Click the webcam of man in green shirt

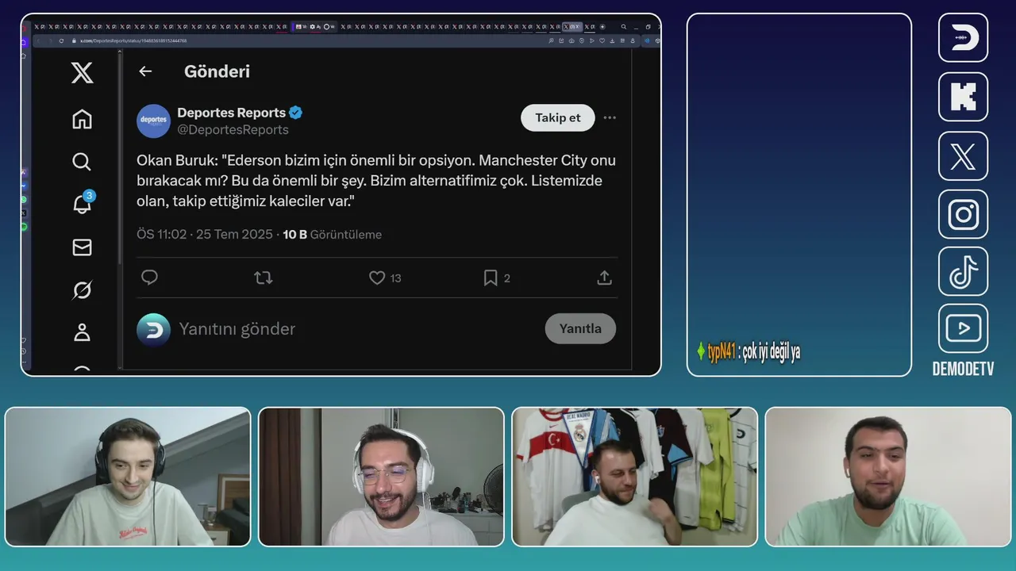click(x=888, y=477)
